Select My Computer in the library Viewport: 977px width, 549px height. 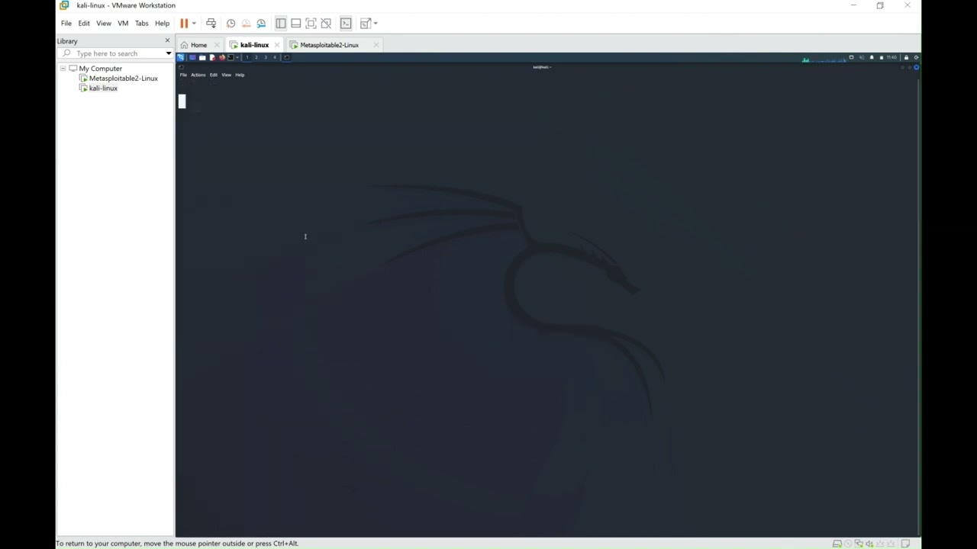tap(100, 69)
